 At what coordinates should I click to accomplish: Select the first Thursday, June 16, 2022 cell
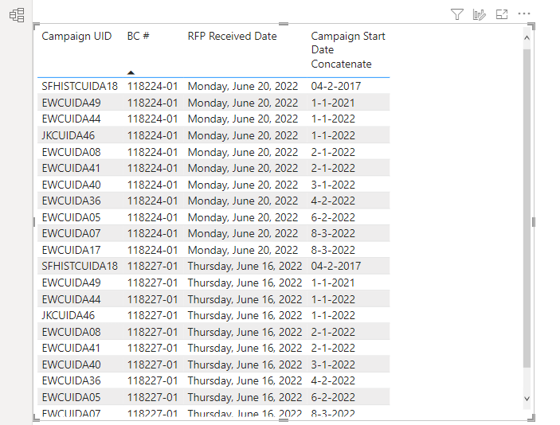245,266
